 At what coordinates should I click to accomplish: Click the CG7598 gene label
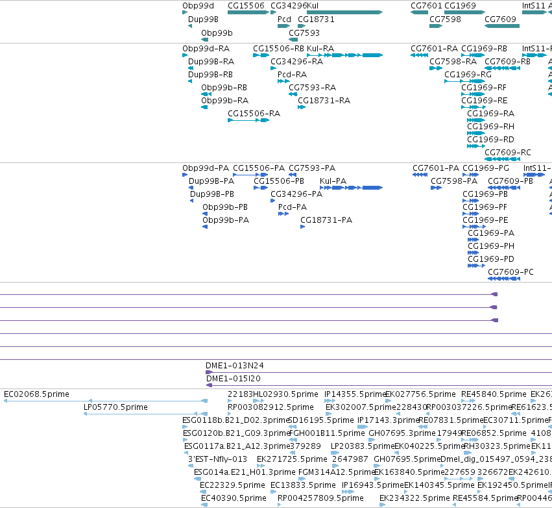(x=445, y=19)
